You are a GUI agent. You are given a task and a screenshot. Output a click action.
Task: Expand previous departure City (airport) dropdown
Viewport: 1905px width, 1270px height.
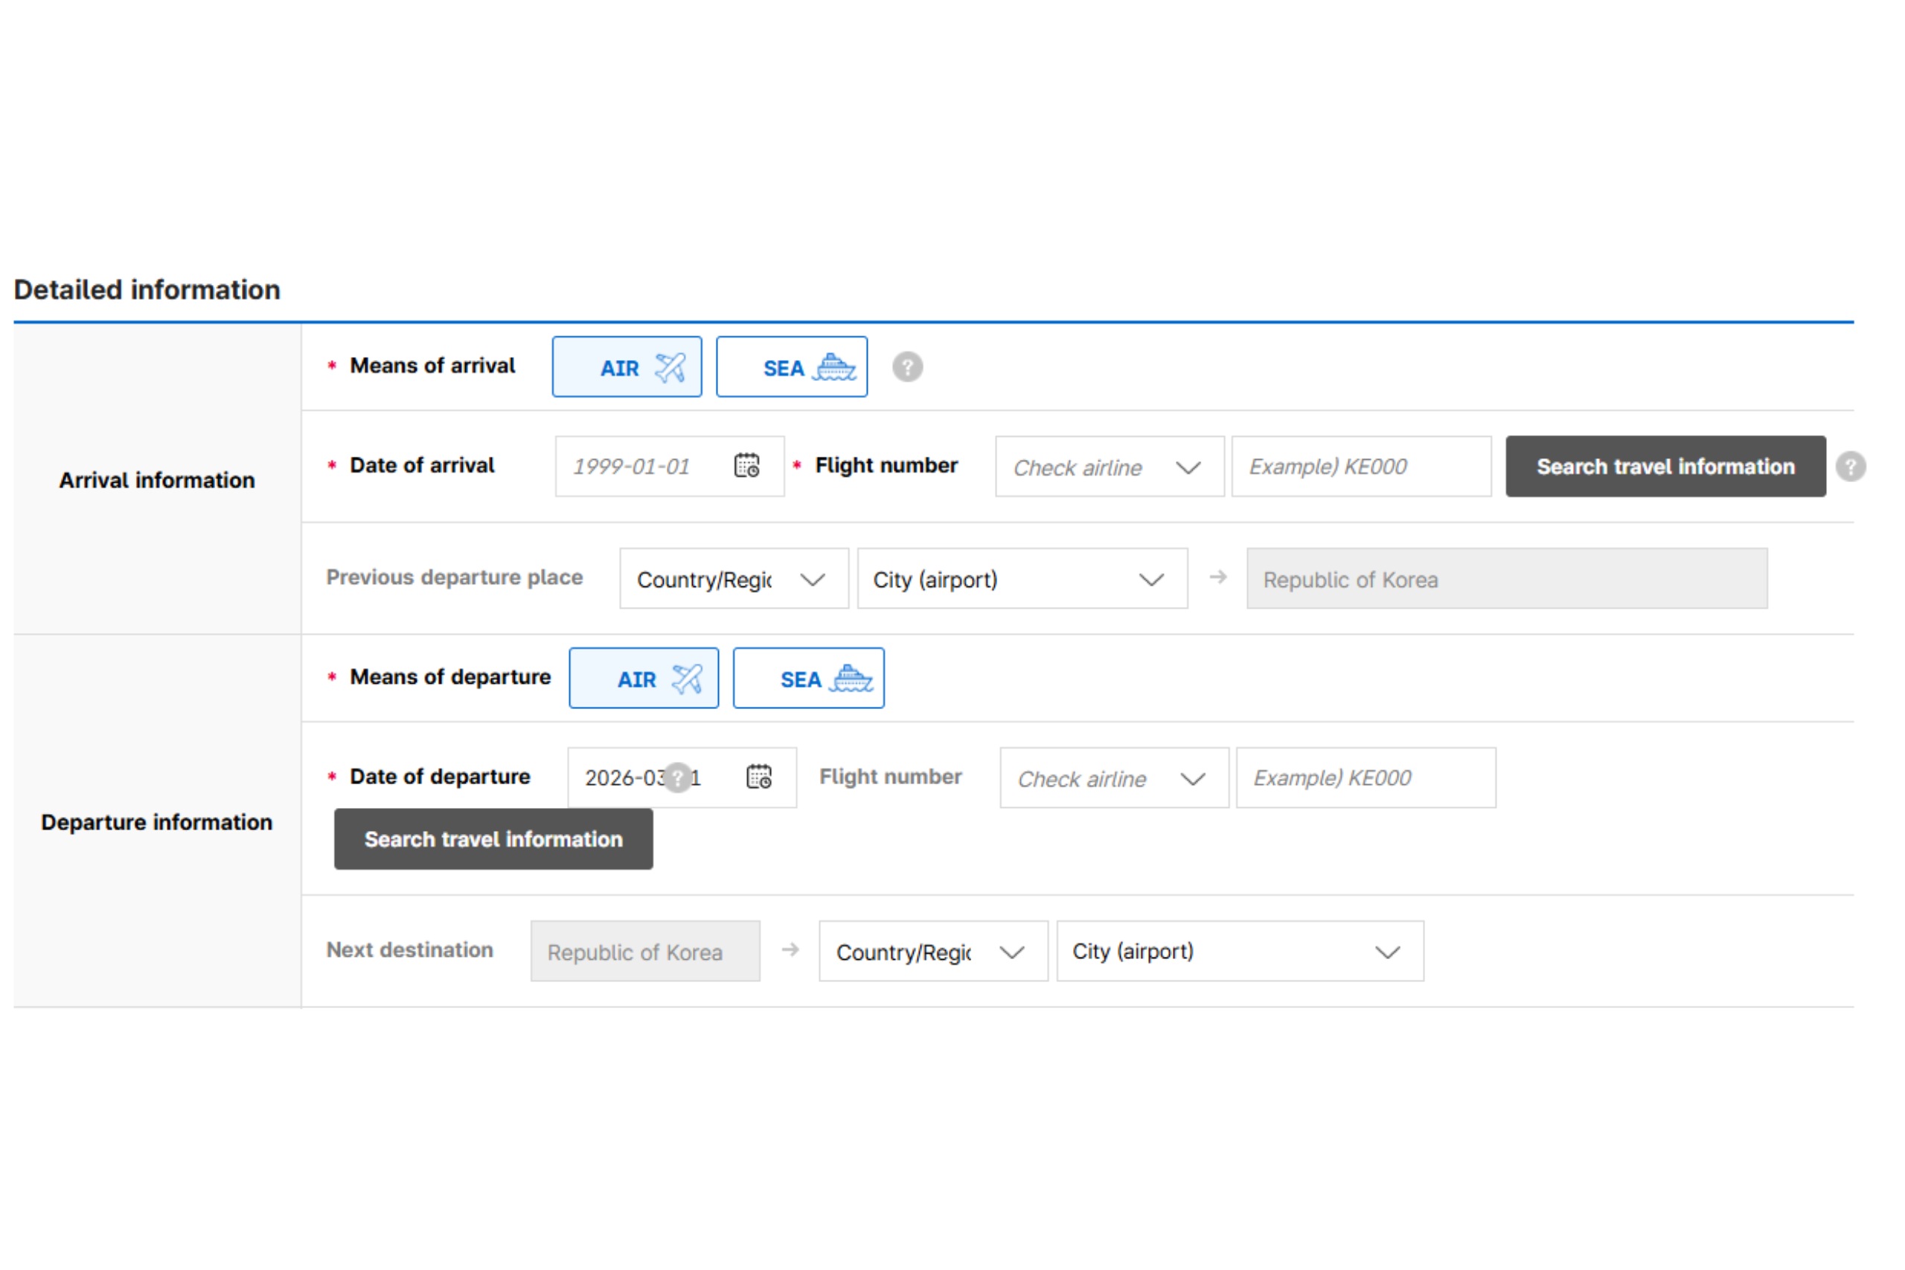coord(1022,578)
